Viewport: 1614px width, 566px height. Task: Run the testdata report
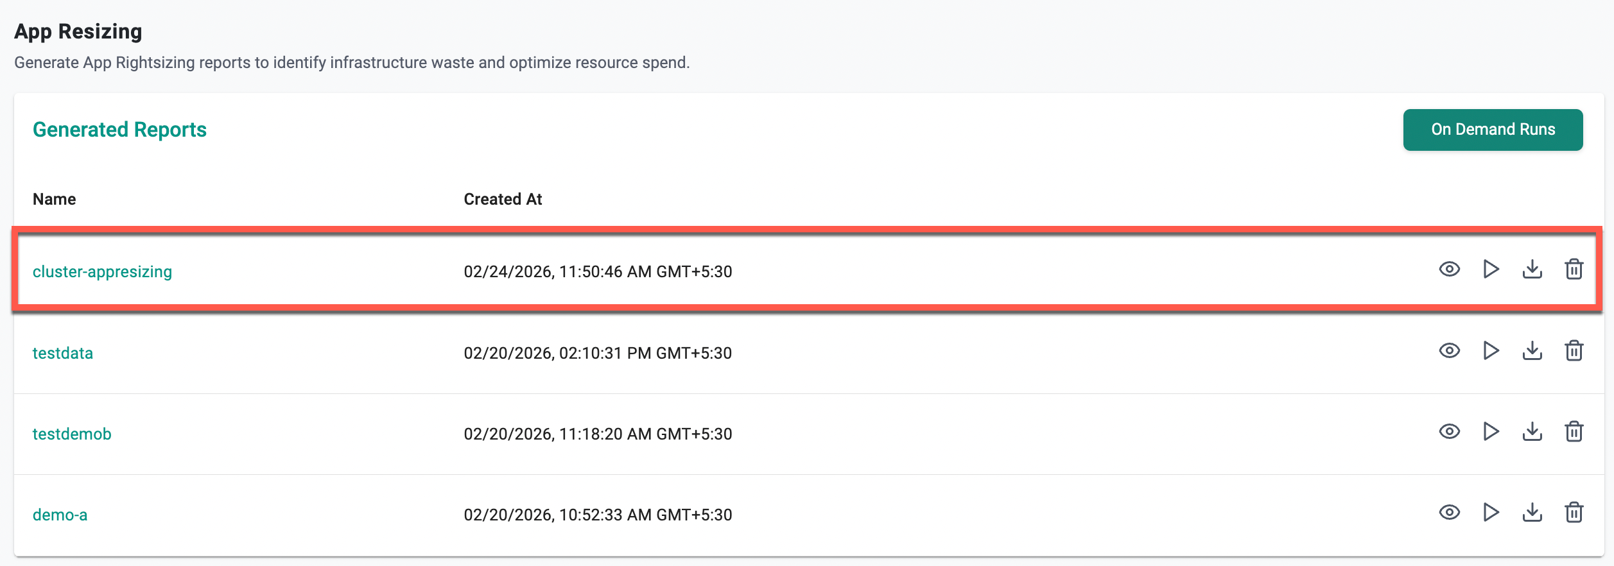1491,351
